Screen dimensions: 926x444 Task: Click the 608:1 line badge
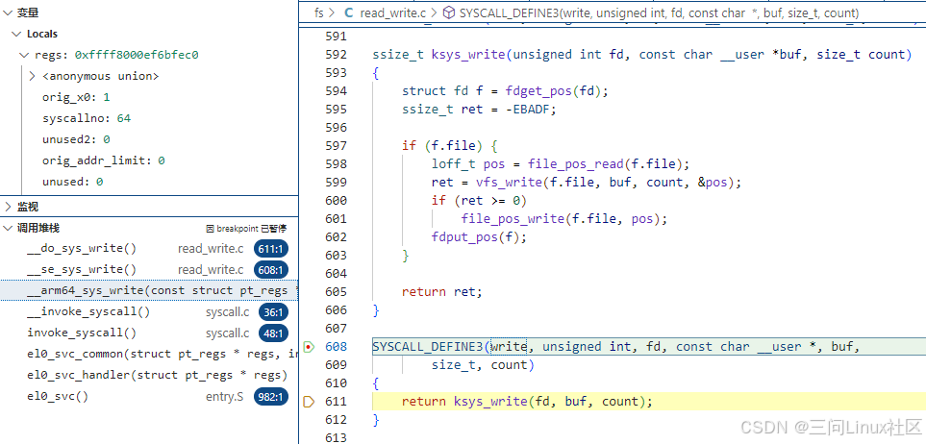(x=271, y=270)
